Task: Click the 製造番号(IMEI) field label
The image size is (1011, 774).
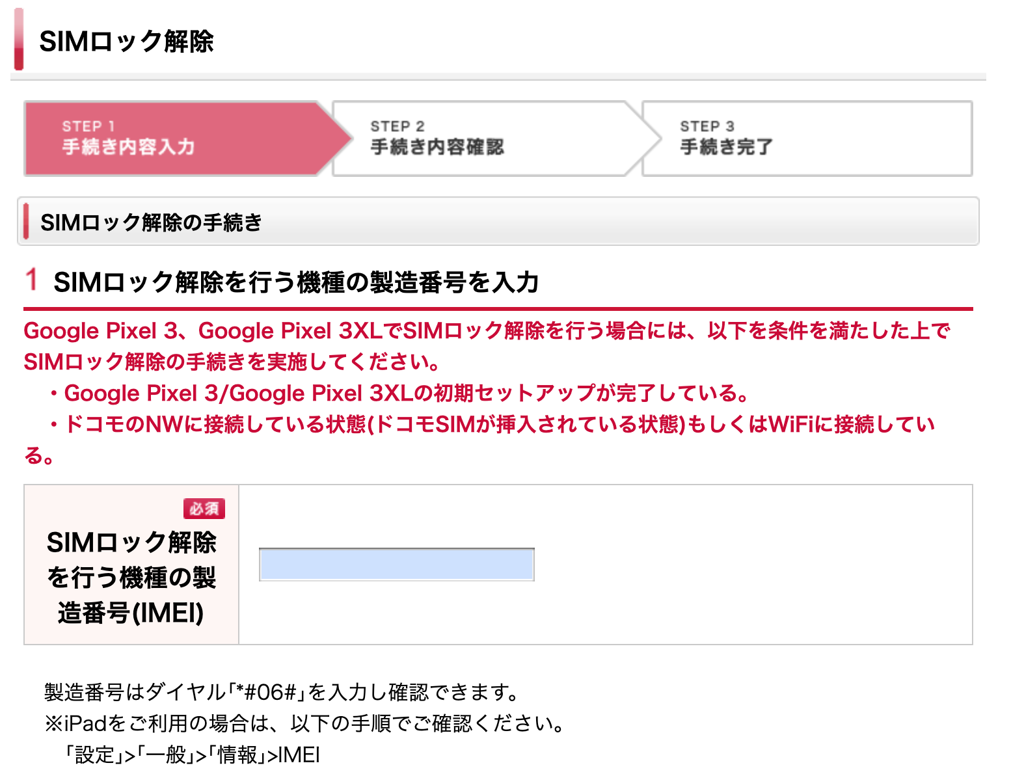Action: 131,578
